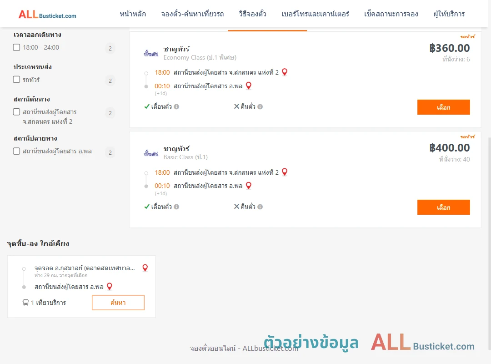Image resolution: width=491 pixels, height=364 pixels.
Task: Tick origin station สถานีขนส่งผู้โดยสาร จ.สกลนคร แห่งที่ 2 checkbox
Action: (17, 111)
